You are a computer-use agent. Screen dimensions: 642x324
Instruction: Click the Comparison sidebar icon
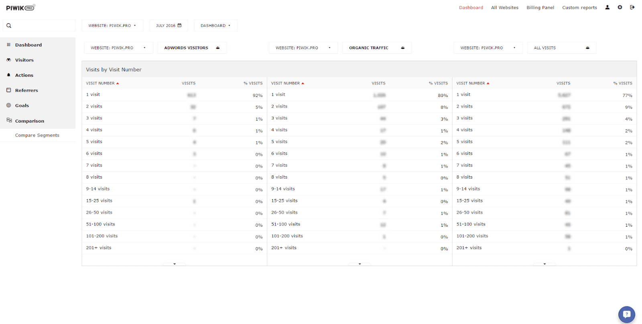pyautogui.click(x=9, y=120)
